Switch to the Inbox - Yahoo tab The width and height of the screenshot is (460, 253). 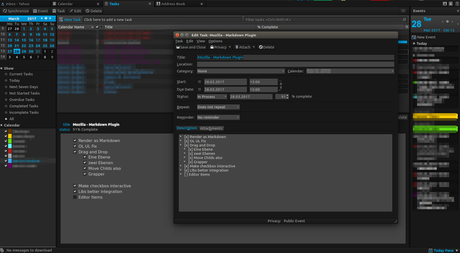click(x=25, y=4)
